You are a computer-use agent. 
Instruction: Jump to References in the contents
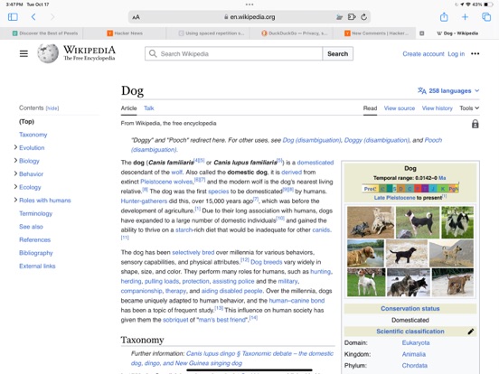[x=34, y=239]
